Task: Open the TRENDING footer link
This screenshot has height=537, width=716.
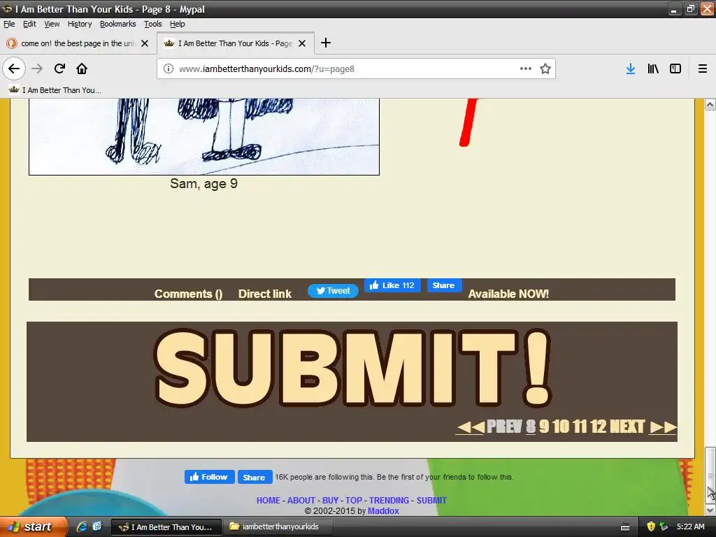Action: pyautogui.click(x=389, y=501)
